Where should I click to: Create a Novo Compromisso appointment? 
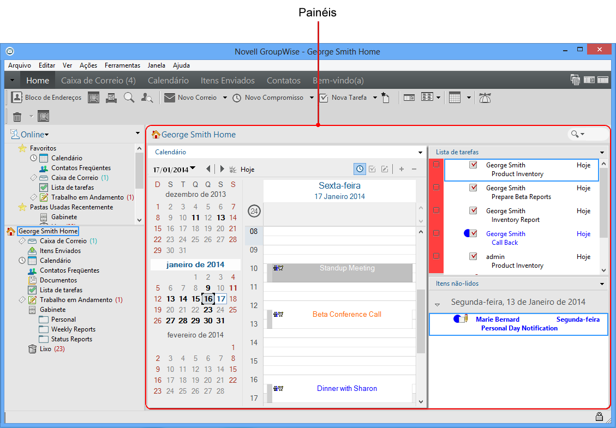point(268,98)
